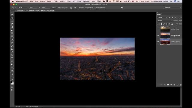The image size is (192, 108).
Task: Open the layer Opacity dropdown
Action: coord(180,21)
